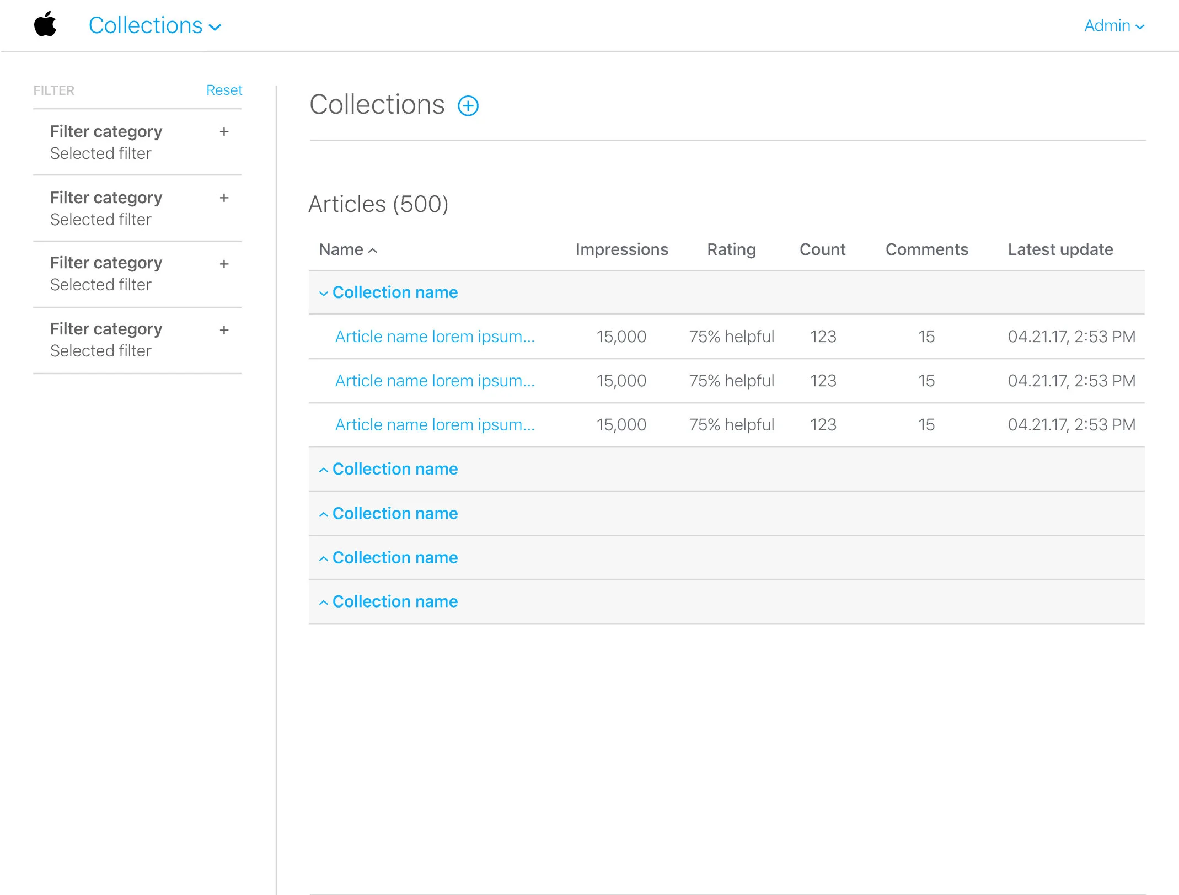Screen dimensions: 1179x895
Task: Reset all filters
Action: (x=224, y=90)
